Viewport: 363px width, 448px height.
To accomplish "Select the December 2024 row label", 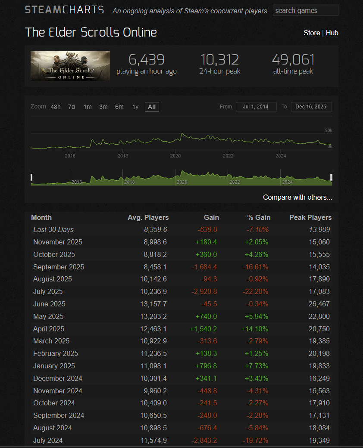I will [x=57, y=378].
